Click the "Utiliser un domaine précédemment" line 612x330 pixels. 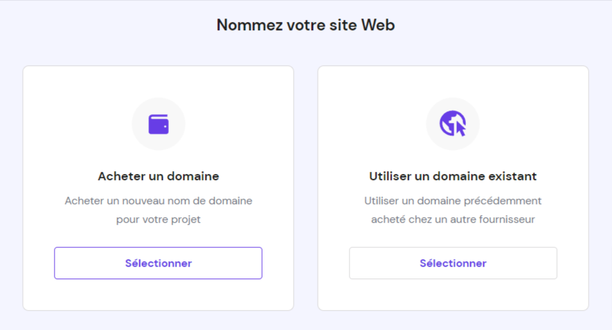tap(453, 201)
